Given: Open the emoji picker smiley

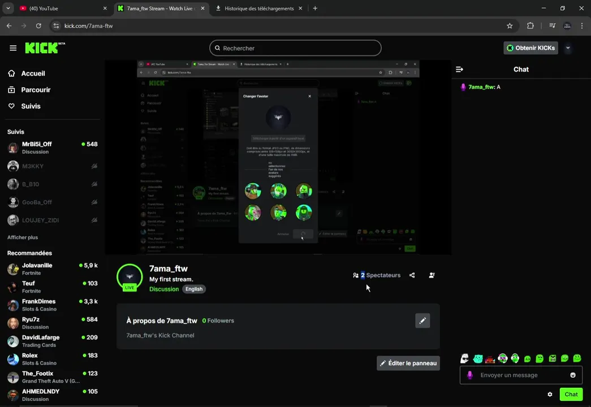Looking at the screenshot, I should tap(573, 375).
